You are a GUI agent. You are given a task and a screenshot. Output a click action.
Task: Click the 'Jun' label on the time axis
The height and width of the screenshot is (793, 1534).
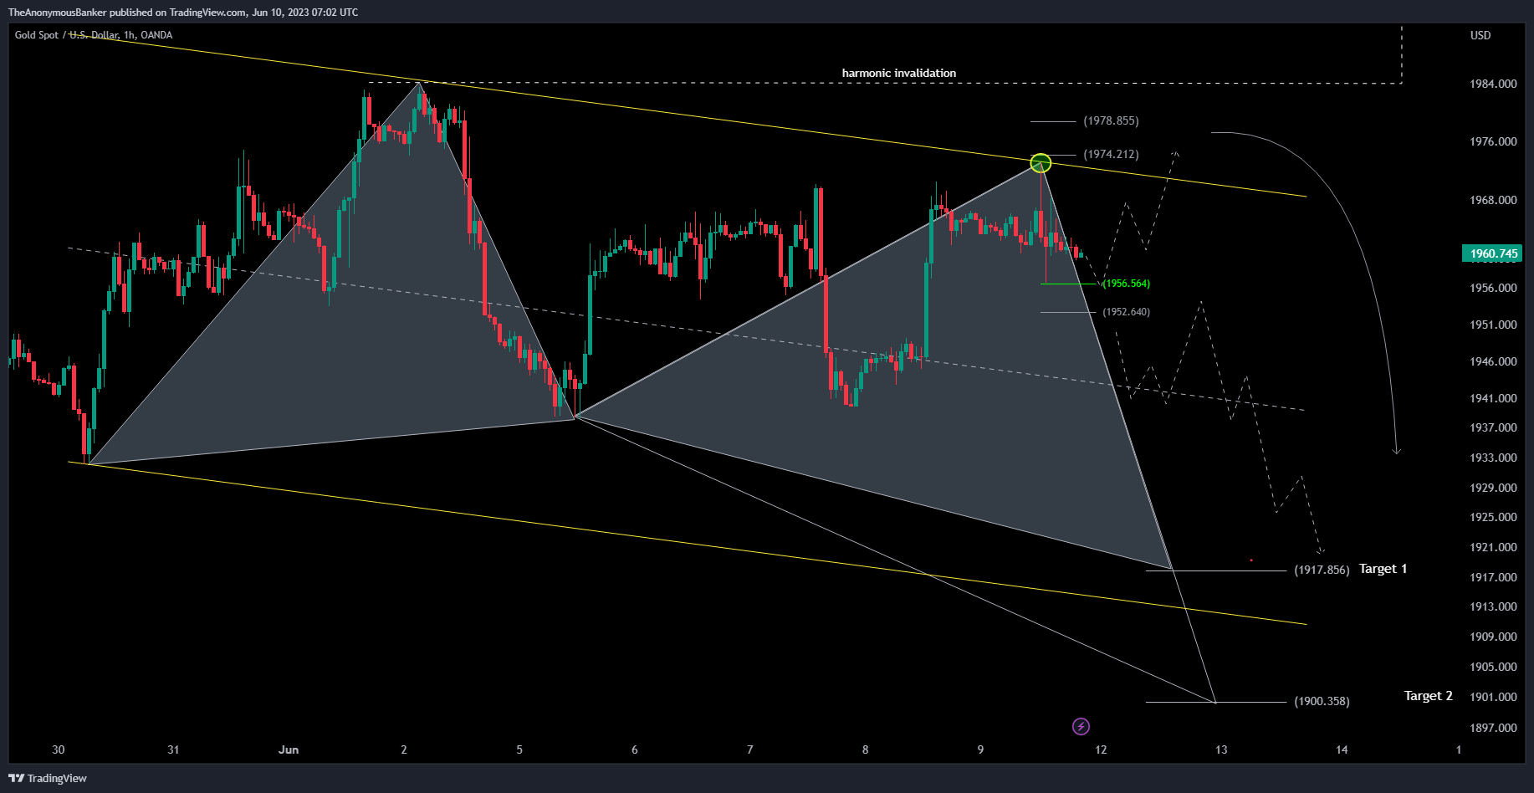[x=289, y=750]
